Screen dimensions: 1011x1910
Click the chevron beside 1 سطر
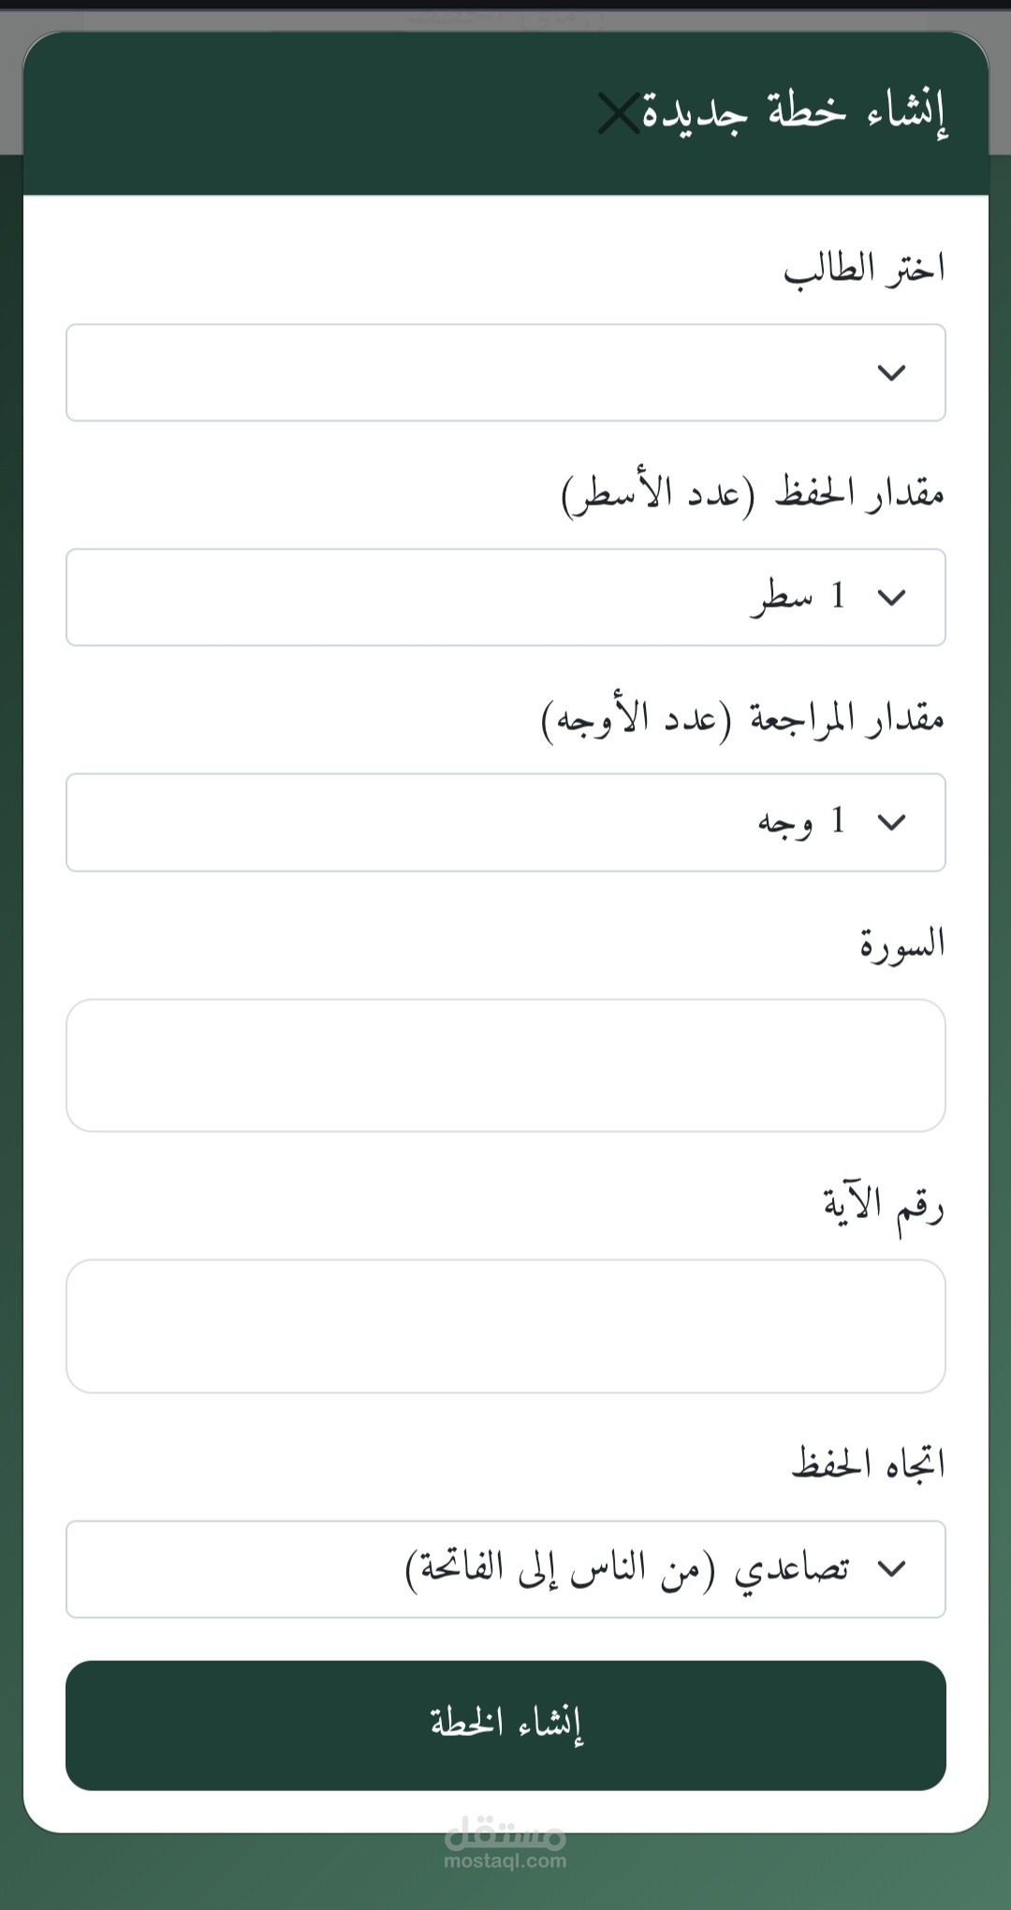tap(891, 597)
